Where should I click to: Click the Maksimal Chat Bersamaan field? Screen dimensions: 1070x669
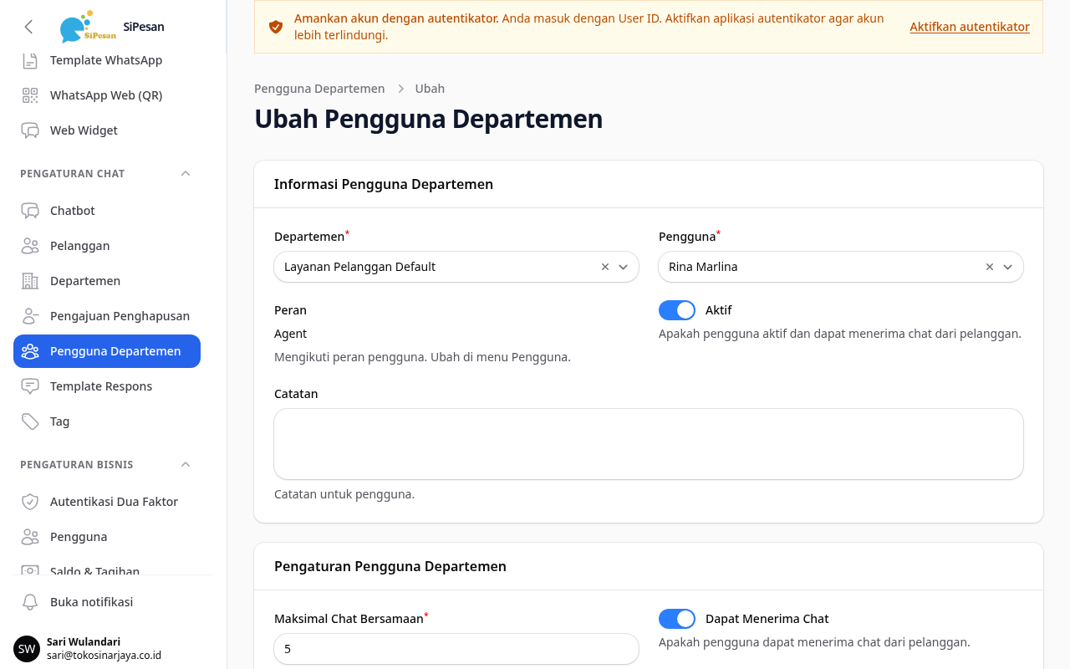tap(456, 649)
